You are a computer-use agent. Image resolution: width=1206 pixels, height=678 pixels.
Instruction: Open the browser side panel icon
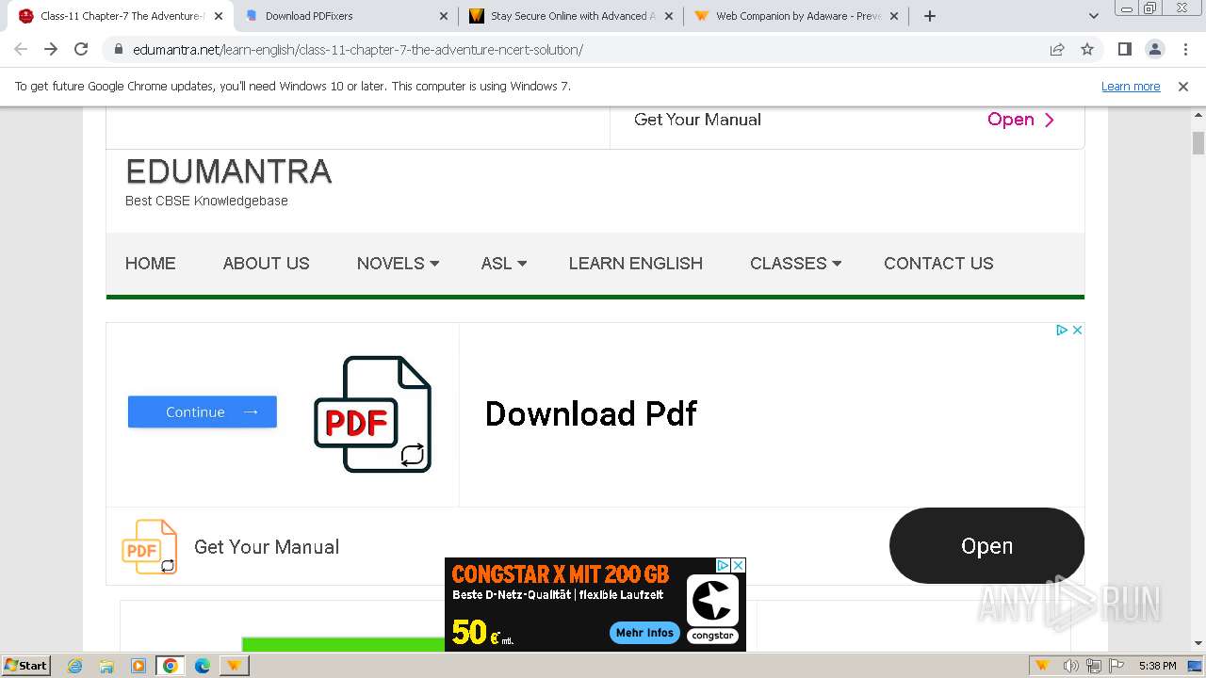point(1124,49)
